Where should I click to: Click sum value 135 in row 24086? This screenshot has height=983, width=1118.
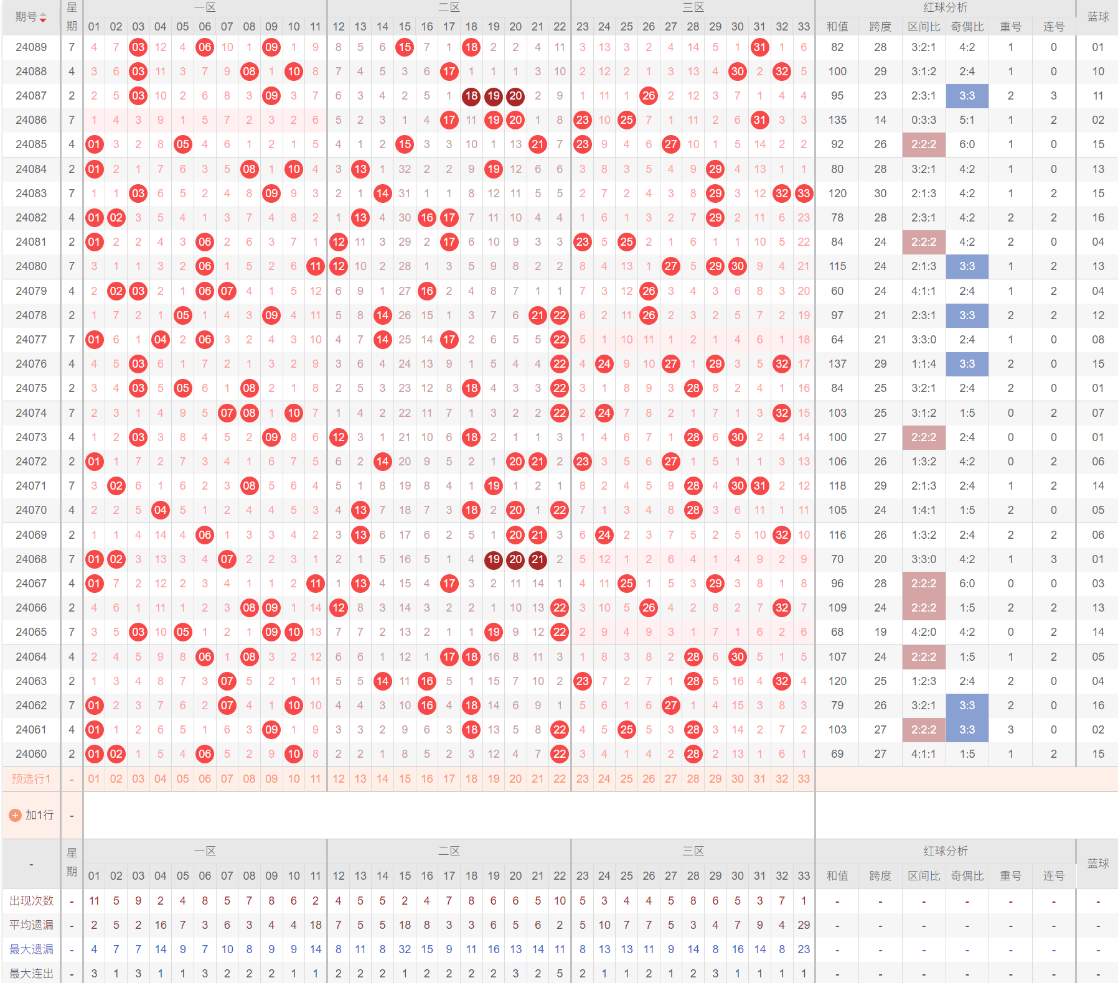[x=837, y=120]
